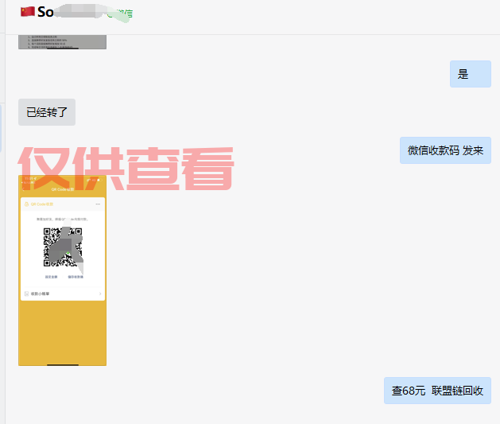Image resolution: width=500 pixels, height=424 pixels.
Task: Click the three-dot more icon on QR card
Action: (98, 204)
